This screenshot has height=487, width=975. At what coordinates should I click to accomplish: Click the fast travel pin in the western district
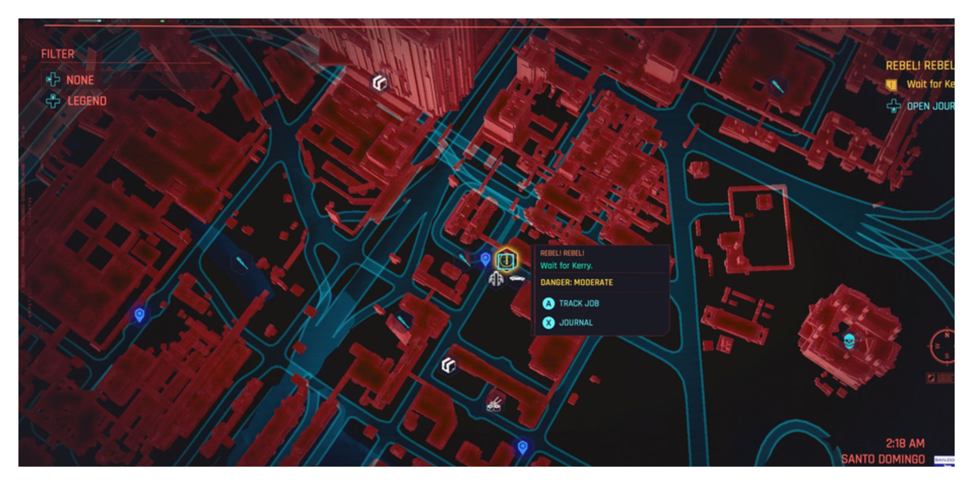139,315
